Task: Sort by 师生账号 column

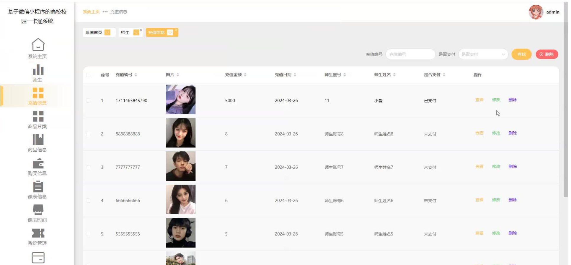Action: (345, 75)
